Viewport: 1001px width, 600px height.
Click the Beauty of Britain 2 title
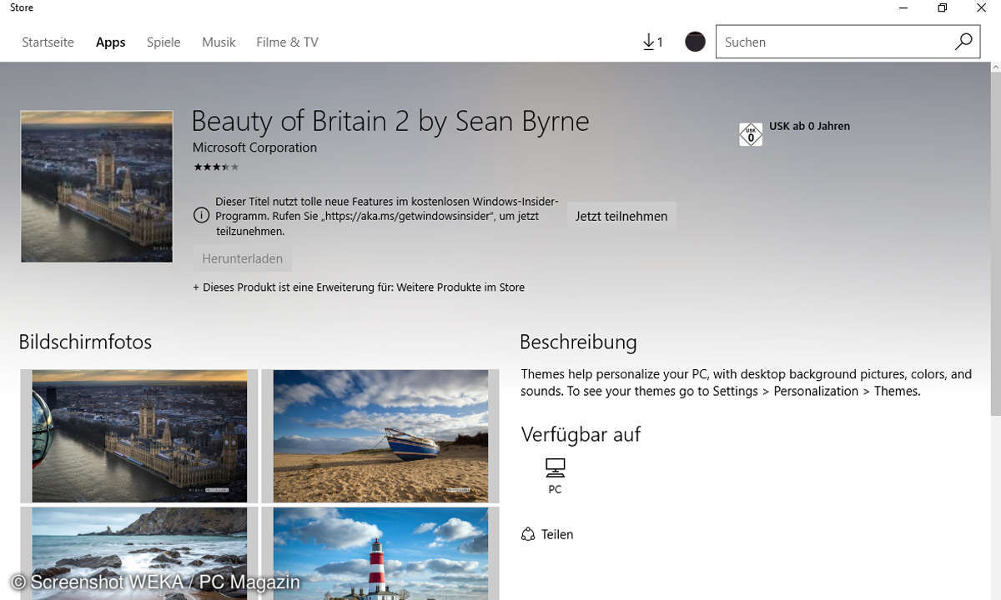click(390, 122)
